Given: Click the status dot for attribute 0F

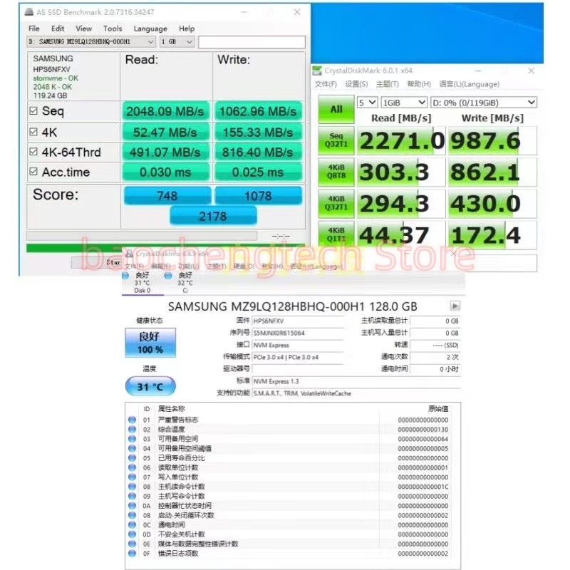Looking at the screenshot, I should (132, 554).
